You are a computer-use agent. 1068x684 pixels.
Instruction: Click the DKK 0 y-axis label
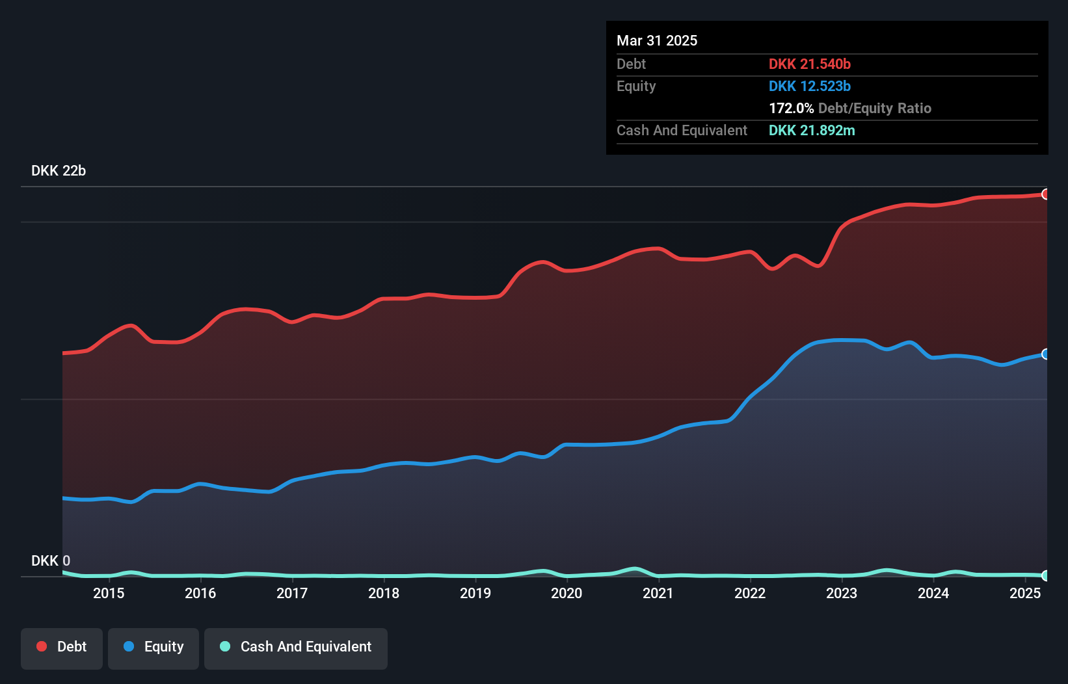click(x=51, y=560)
